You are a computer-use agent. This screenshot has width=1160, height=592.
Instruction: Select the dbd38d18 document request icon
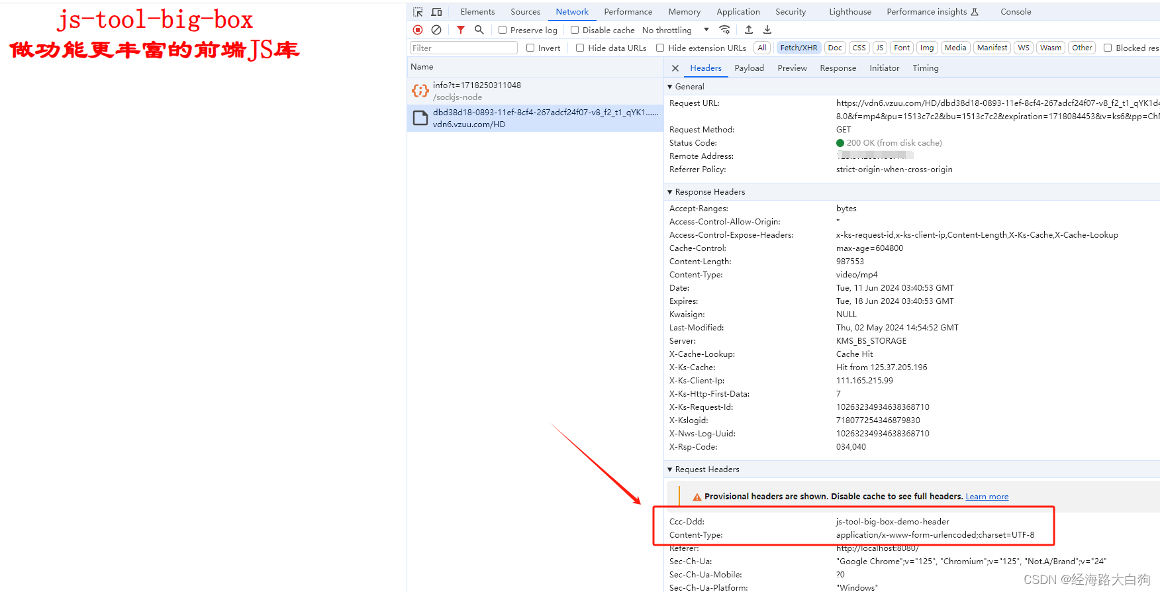coord(420,118)
